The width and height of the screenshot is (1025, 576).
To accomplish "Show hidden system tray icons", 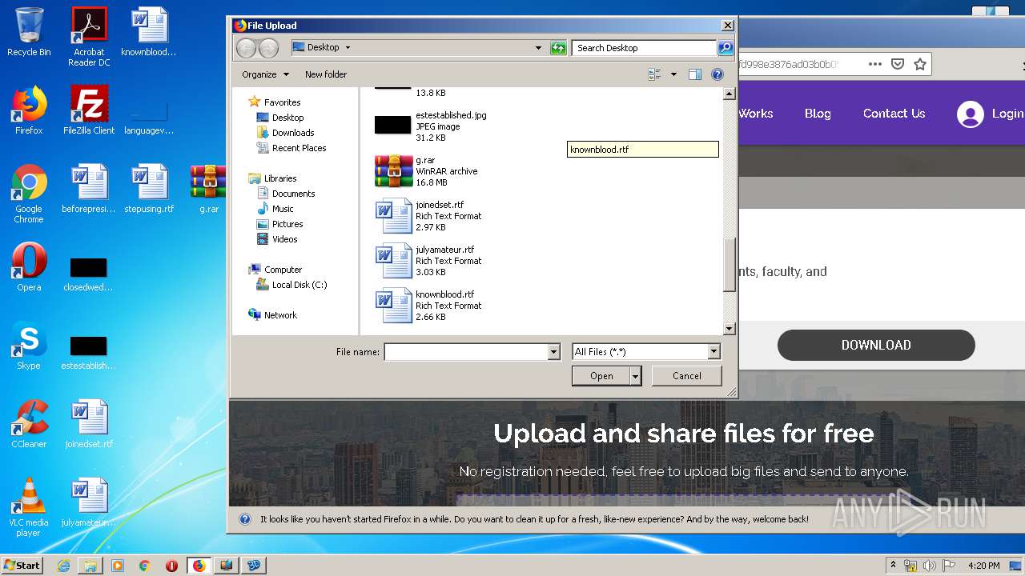I will click(893, 565).
